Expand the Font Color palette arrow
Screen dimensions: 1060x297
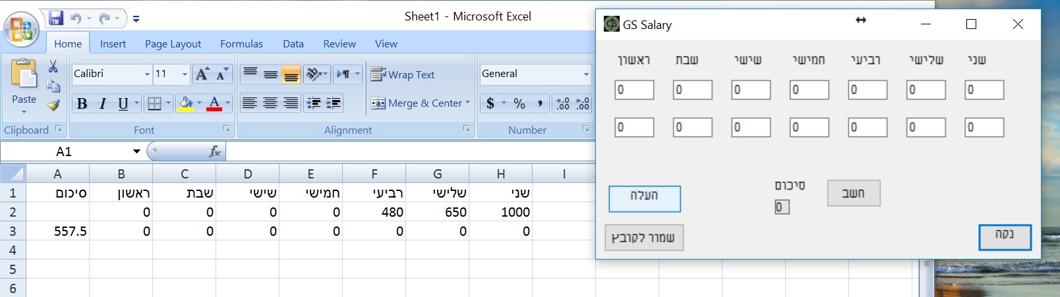pyautogui.click(x=228, y=103)
